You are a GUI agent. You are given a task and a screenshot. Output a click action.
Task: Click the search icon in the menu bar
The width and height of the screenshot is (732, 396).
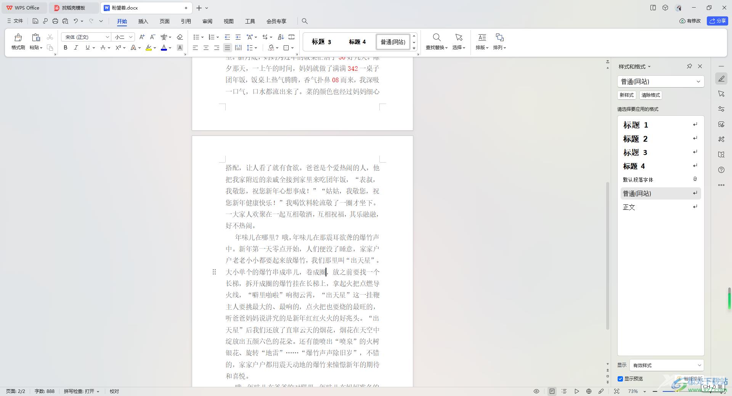[x=305, y=21]
